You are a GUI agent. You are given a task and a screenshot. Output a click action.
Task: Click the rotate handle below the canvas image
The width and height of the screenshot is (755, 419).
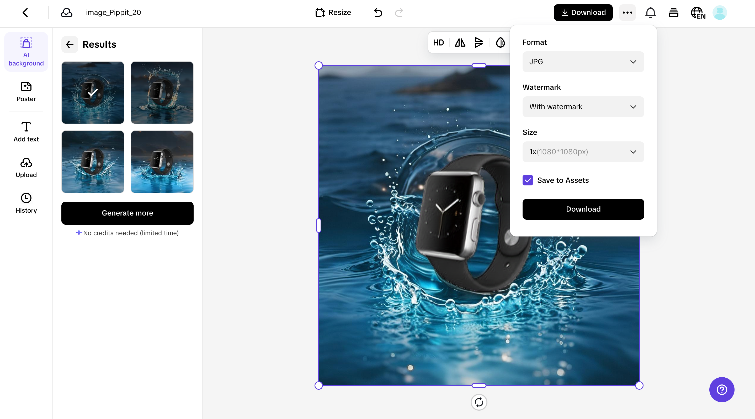pyautogui.click(x=478, y=402)
